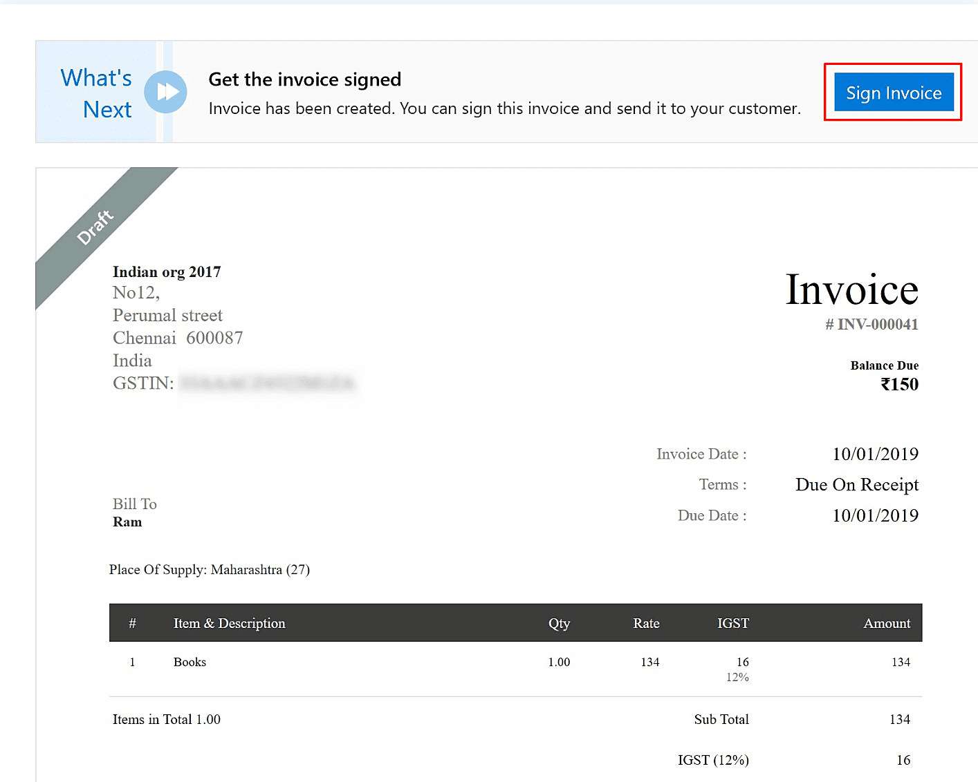Click the 'Get the invoice signed' heading
This screenshot has height=782, width=978.
[305, 79]
